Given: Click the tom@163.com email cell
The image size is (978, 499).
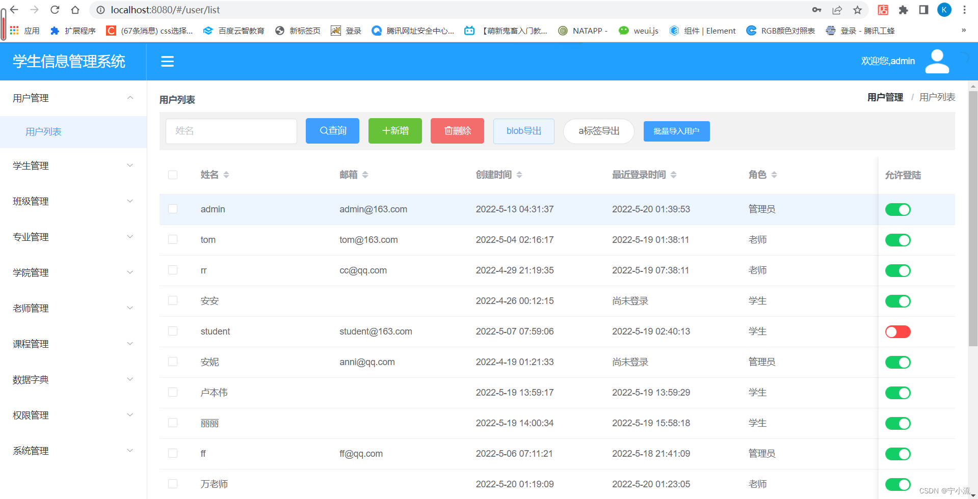Looking at the screenshot, I should pos(368,240).
